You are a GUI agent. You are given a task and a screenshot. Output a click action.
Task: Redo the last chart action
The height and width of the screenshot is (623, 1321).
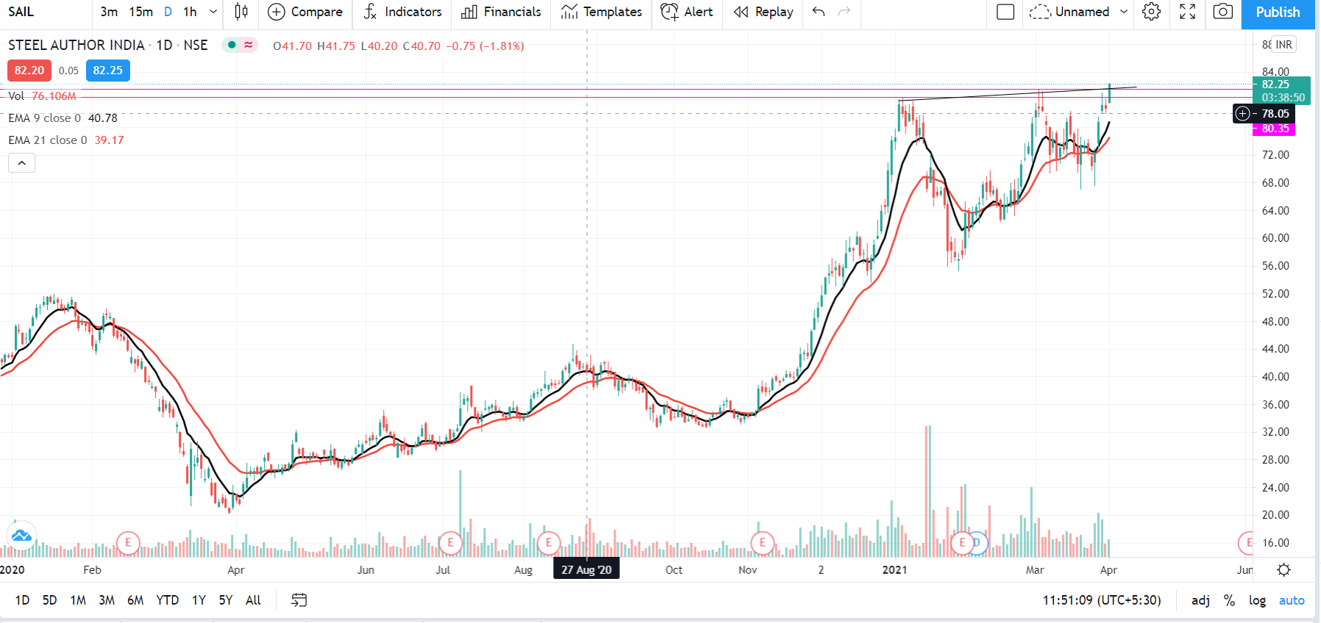click(x=844, y=12)
